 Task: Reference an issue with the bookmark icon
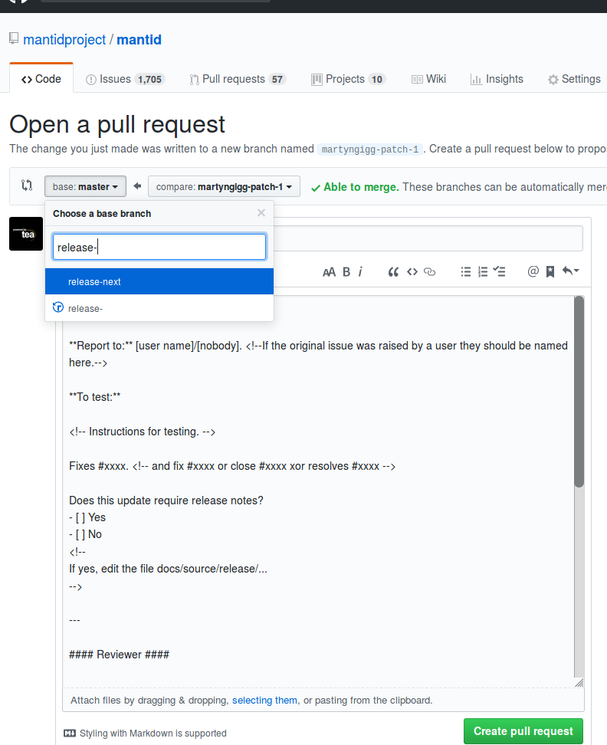[550, 272]
